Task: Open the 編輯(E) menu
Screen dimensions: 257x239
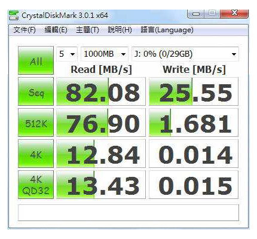Action: click(x=56, y=30)
